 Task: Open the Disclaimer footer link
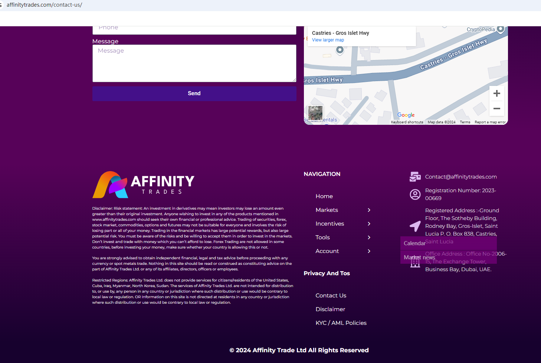click(x=330, y=309)
